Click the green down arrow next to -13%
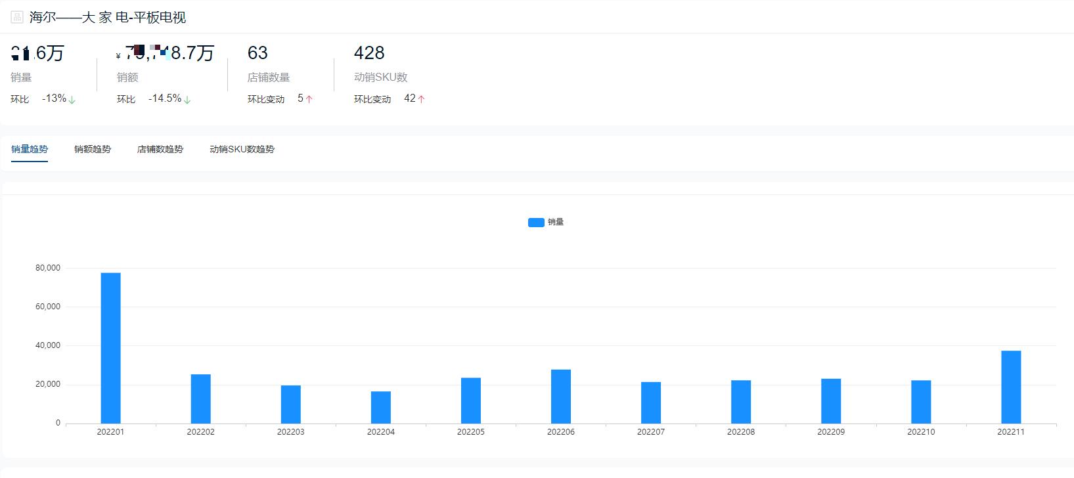 point(72,100)
